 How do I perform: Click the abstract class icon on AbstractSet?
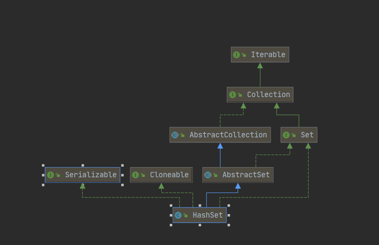(x=208, y=175)
